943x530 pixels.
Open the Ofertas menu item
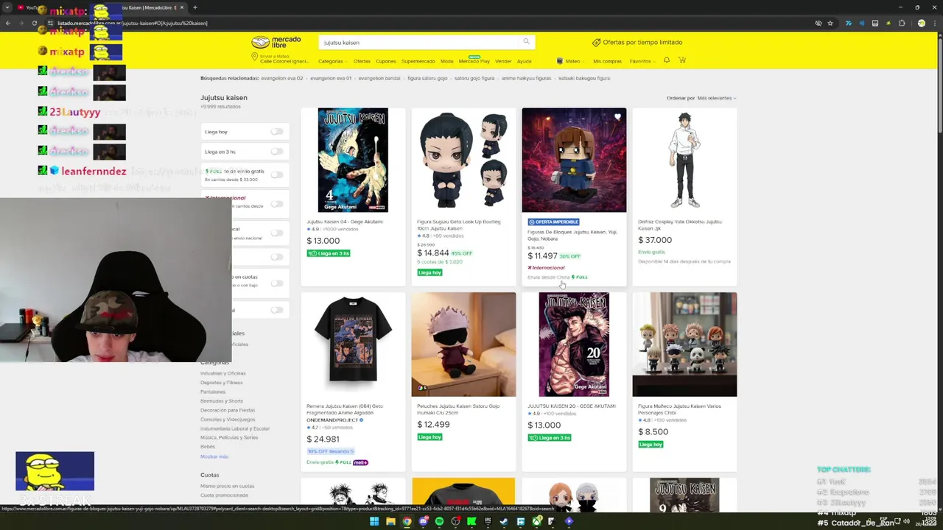(362, 61)
